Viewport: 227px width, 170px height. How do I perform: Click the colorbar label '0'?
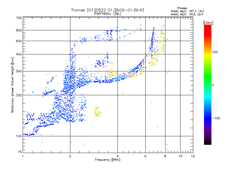[x=213, y=85]
